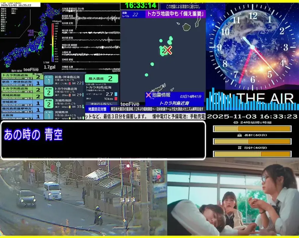Click the PGA color scale legend
Viewport: 299px width, 238px height.
(x=53, y=42)
